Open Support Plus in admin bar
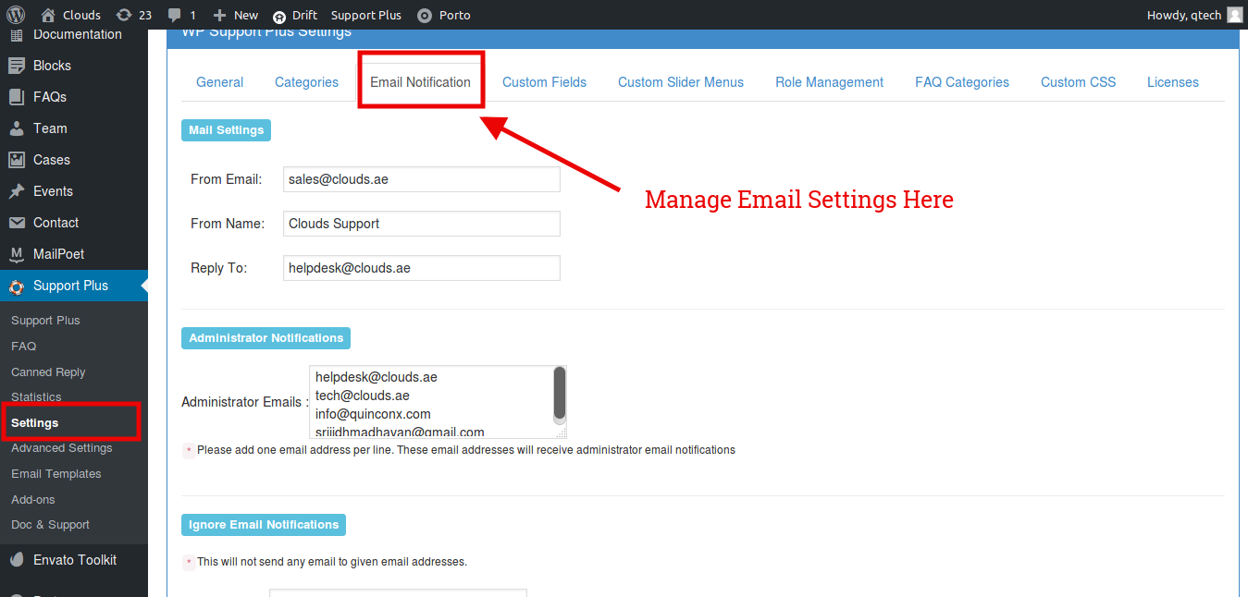The width and height of the screenshot is (1248, 597). (366, 15)
